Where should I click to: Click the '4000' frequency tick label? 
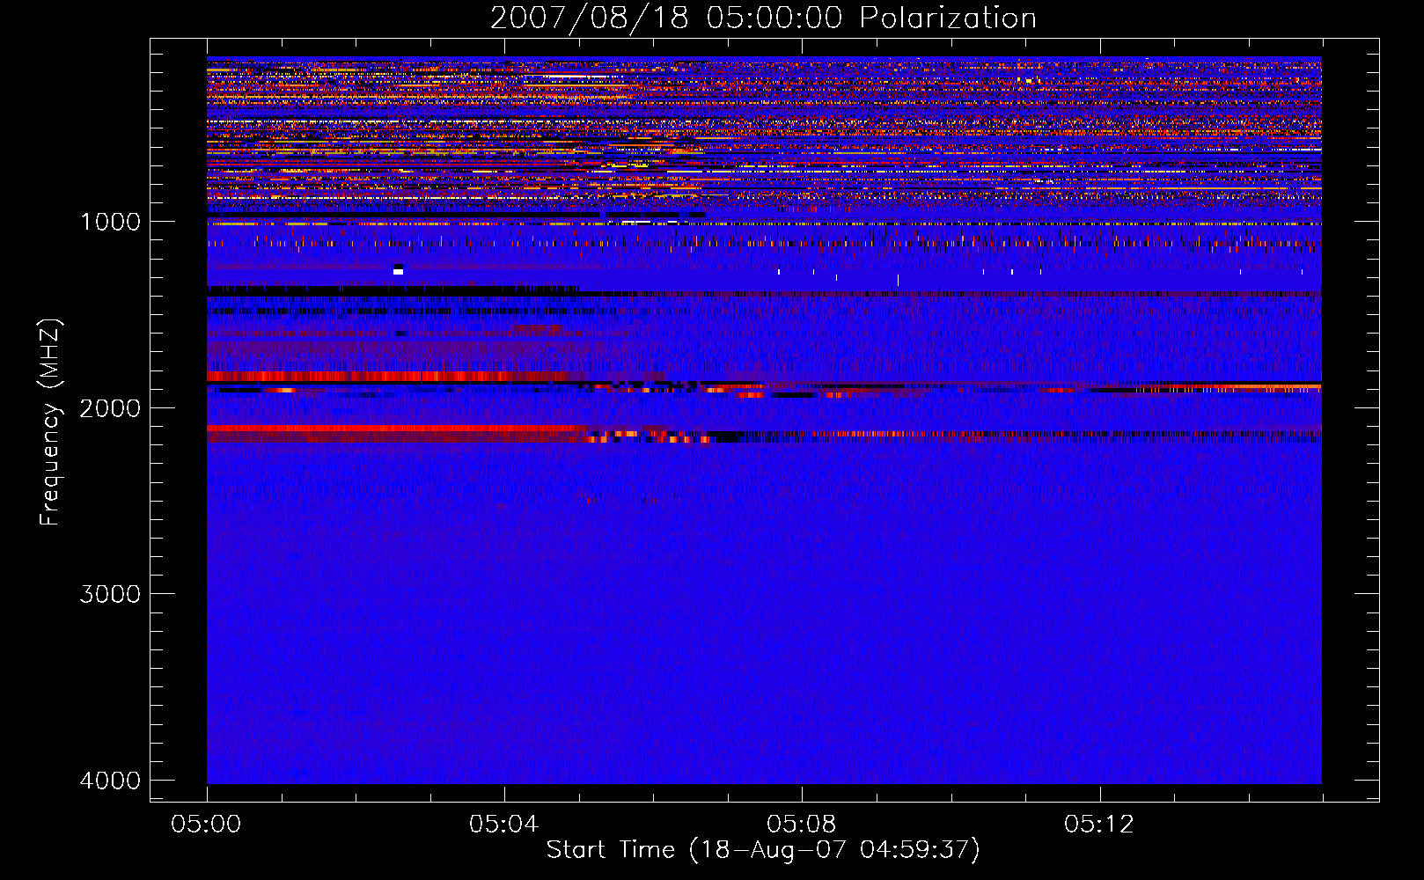pyautogui.click(x=110, y=781)
